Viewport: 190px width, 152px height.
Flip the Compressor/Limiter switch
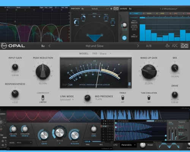[43, 98]
